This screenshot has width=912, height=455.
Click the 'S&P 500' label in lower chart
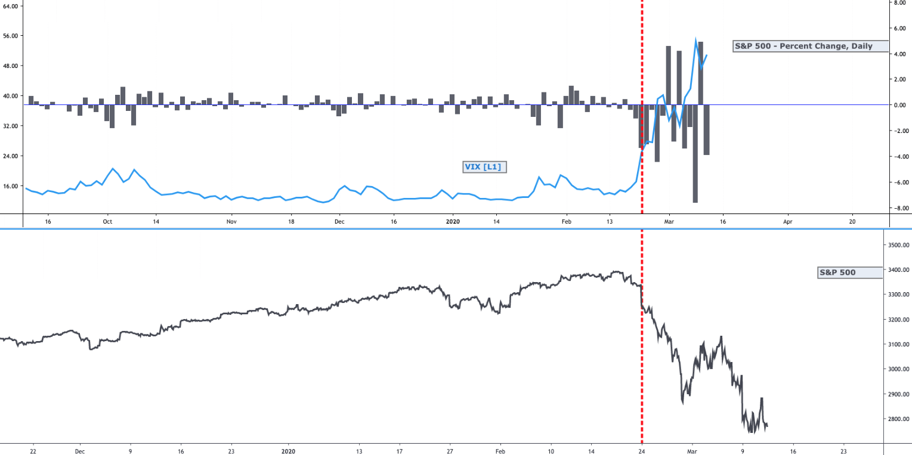[849, 273]
